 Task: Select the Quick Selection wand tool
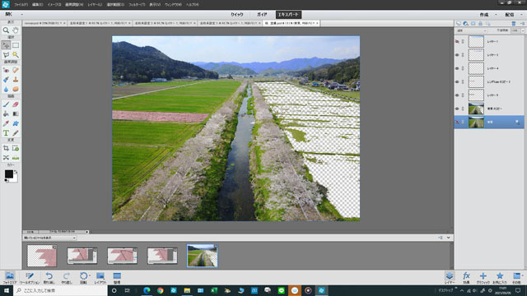[16, 55]
